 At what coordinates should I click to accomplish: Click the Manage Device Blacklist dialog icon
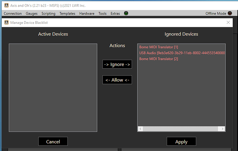tap(6, 22)
